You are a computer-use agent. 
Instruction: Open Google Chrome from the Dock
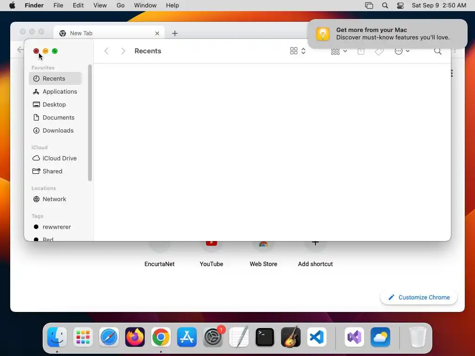pos(161,337)
